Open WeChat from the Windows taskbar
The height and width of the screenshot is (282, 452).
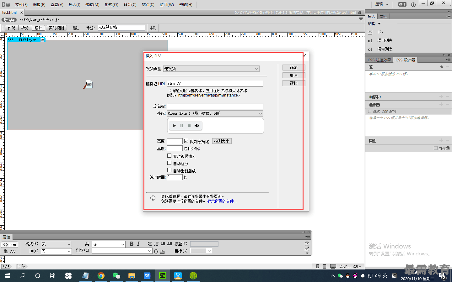coord(116,275)
